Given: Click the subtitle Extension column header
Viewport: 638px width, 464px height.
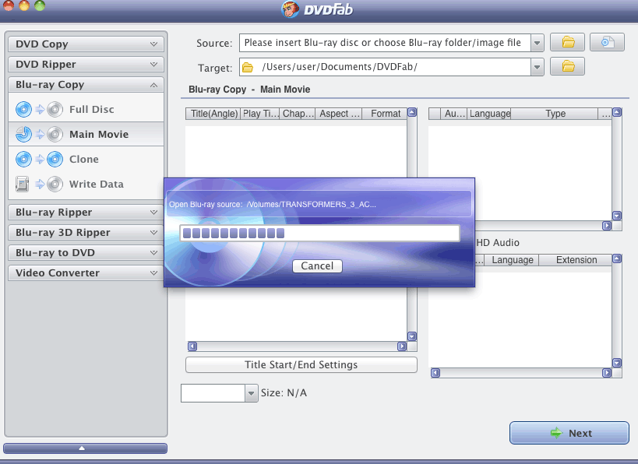Looking at the screenshot, I should 576,260.
